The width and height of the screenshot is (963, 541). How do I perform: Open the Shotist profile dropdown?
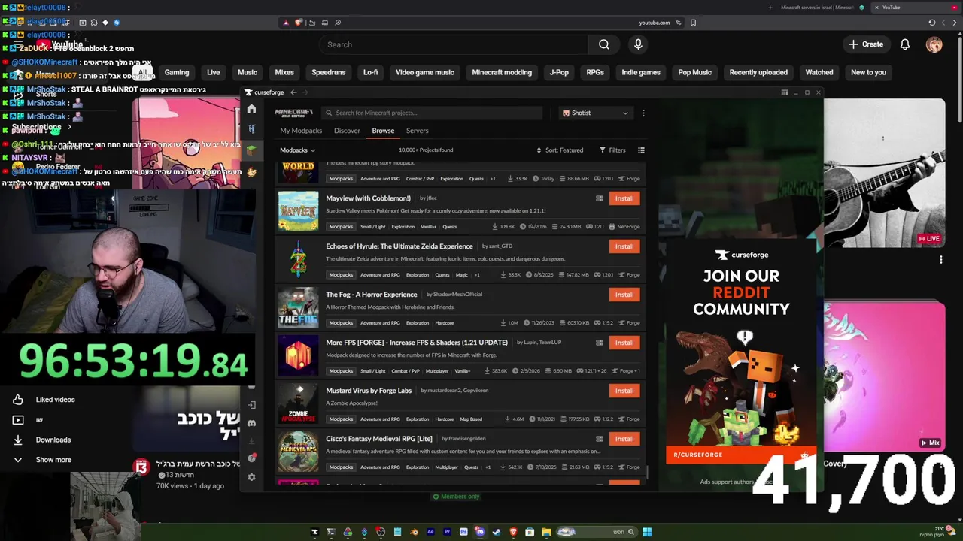[595, 113]
